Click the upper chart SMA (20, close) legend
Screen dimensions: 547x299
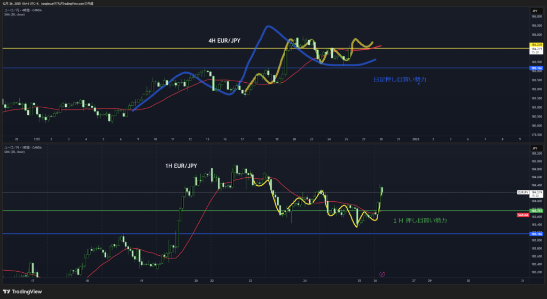(x=14, y=14)
